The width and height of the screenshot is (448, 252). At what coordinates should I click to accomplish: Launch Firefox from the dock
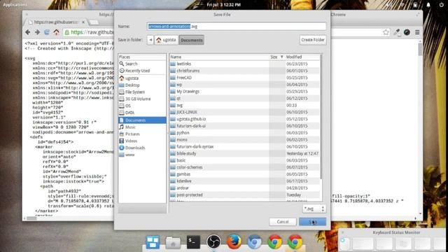tap(234, 242)
